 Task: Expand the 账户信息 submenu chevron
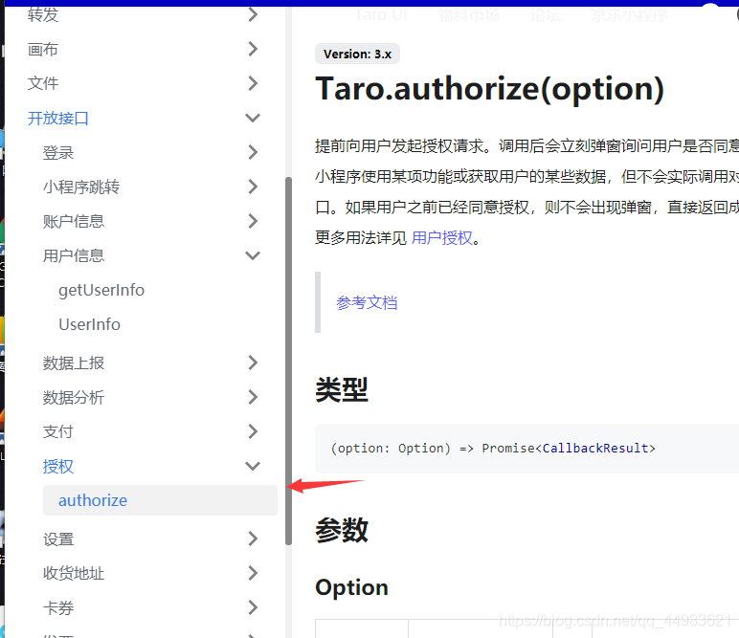point(253,221)
